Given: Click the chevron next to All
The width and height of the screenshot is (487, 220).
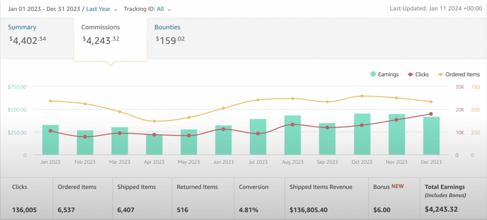Looking at the screenshot, I should tap(169, 9).
